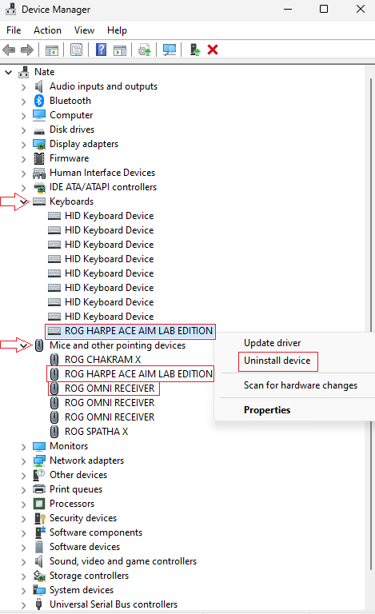Click the Update device driver toolbar icon

(x=145, y=50)
